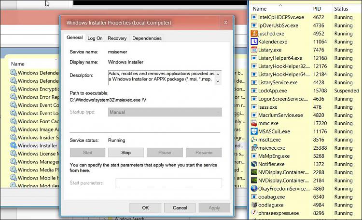
Task: Click the msdtc.exe process icon
Action: [254, 140]
